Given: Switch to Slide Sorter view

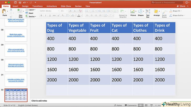Looking at the screenshot, I should tap(146, 105).
